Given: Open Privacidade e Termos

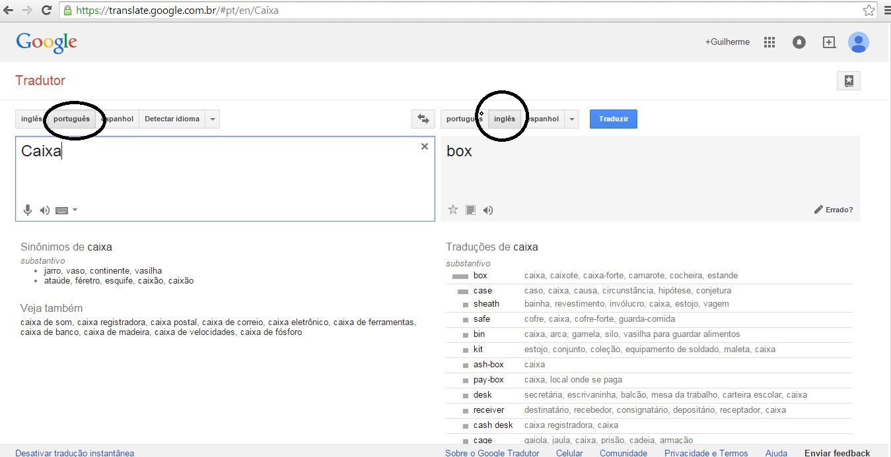Looking at the screenshot, I should 706,453.
